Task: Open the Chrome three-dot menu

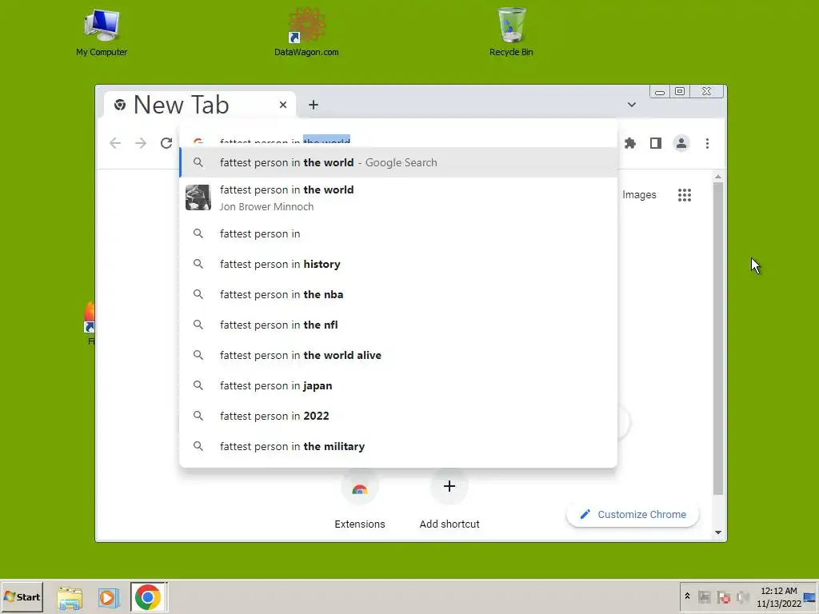Action: [707, 143]
